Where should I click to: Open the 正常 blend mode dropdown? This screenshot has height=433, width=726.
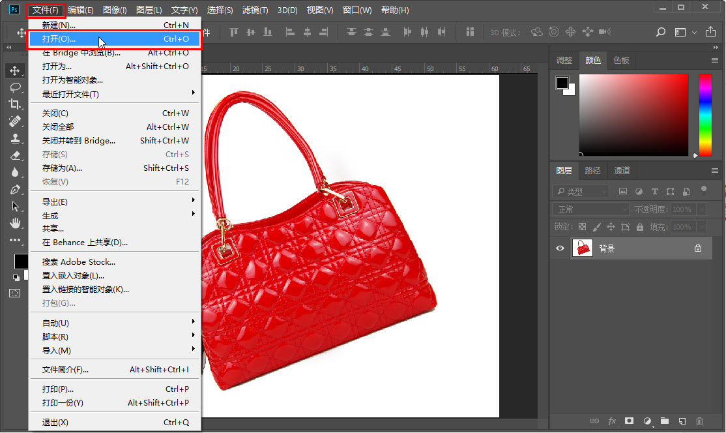591,209
